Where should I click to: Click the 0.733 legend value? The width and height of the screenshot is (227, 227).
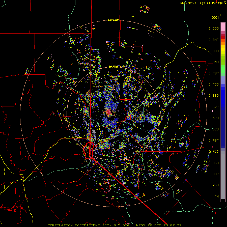point(214,84)
